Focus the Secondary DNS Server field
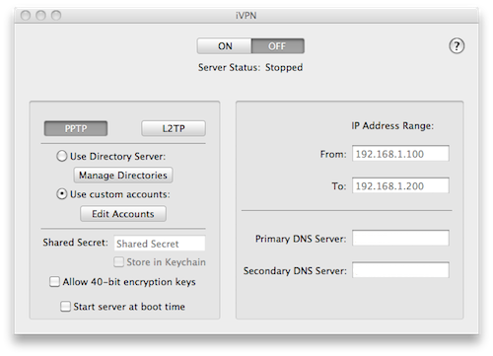493x356 pixels. [x=400, y=270]
